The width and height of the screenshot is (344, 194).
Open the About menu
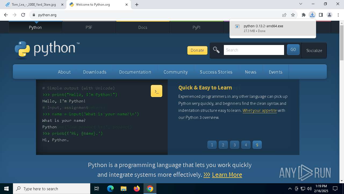pos(64,72)
